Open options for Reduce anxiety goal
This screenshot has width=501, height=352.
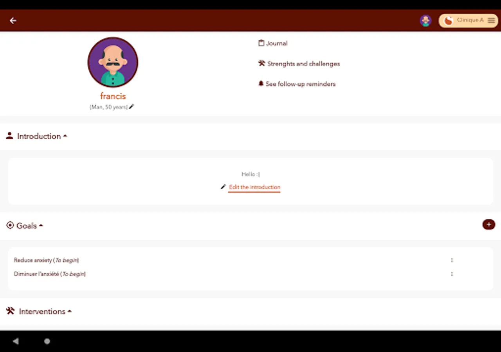(x=452, y=260)
